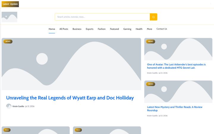Image resolution: width=214 pixels, height=134 pixels.
Task: Click Jul 21, 2026 date under main headline
Action: tap(30, 106)
